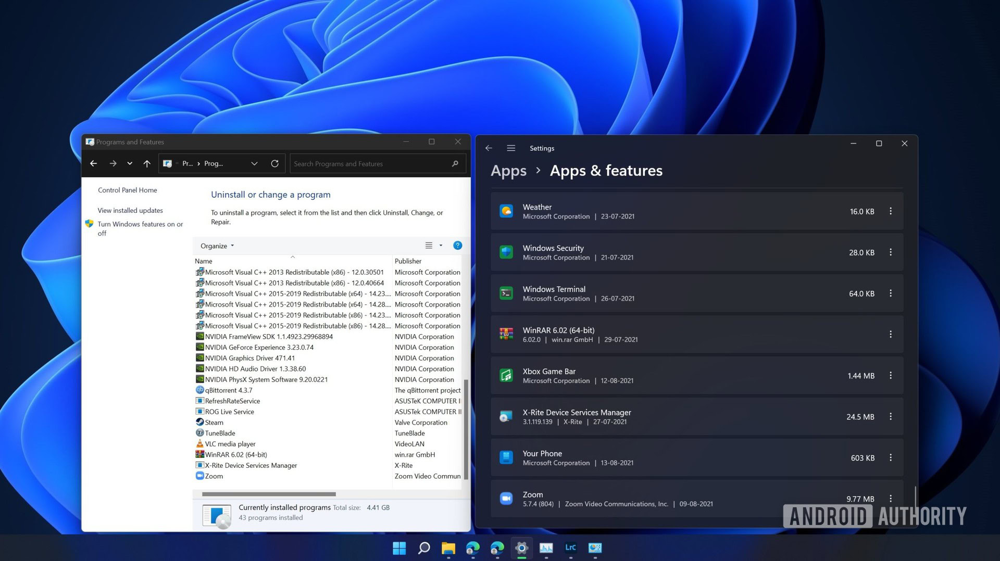Click the up-arrow navigation icon in Control Panel
Screen dimensions: 1000x561
click(x=147, y=163)
